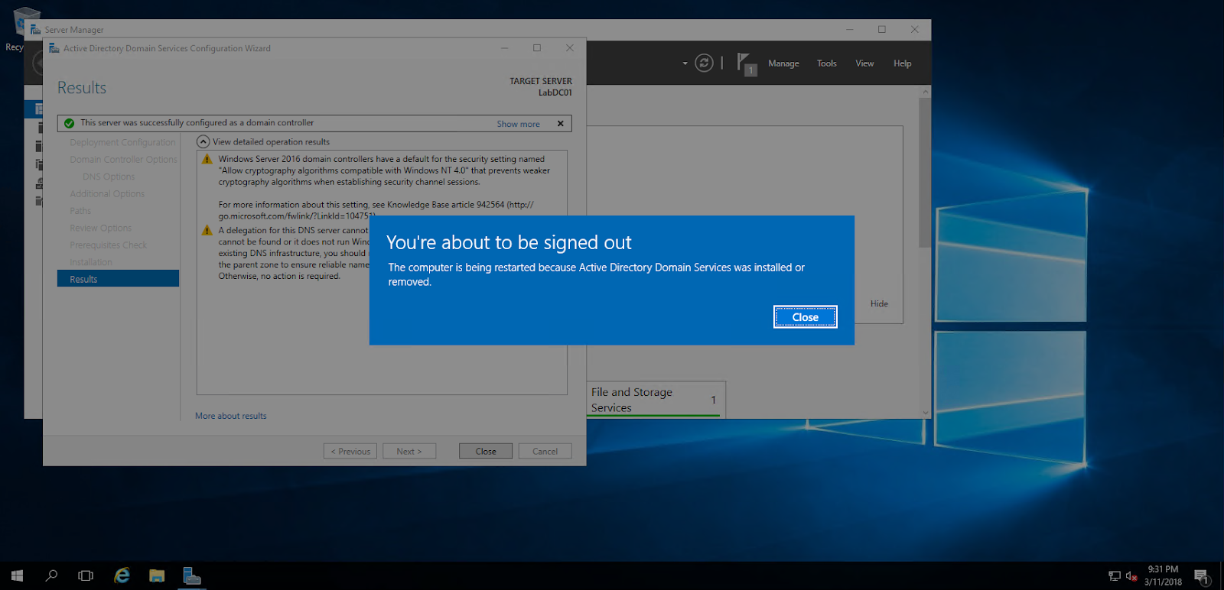Open the Windows Start menu
This screenshot has height=590, width=1224.
17,575
